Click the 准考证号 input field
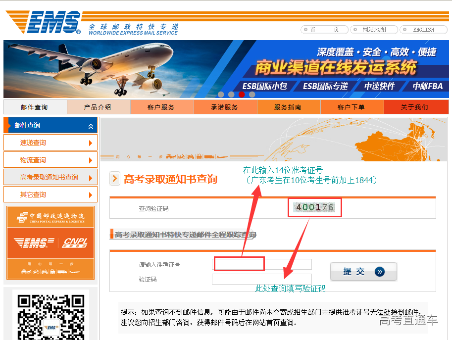This screenshot has width=452, height=340. click(262, 264)
